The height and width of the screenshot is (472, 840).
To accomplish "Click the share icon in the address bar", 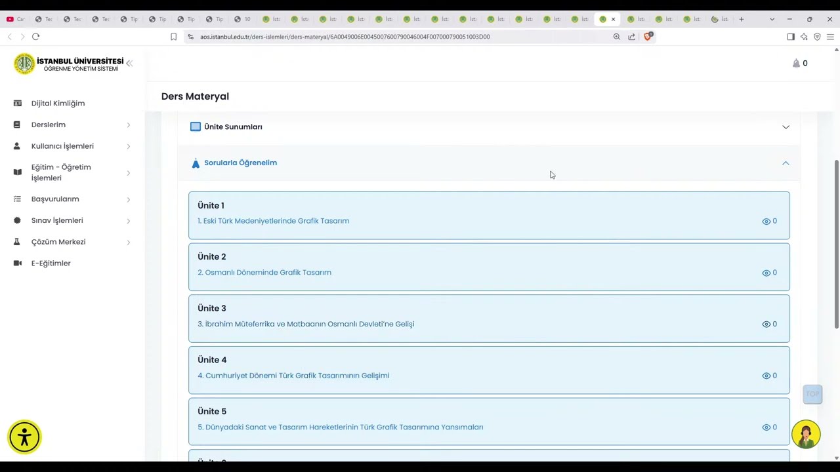I will [x=631, y=37].
